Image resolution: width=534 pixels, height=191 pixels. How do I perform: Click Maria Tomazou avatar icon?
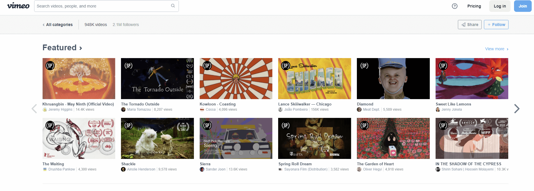click(123, 110)
